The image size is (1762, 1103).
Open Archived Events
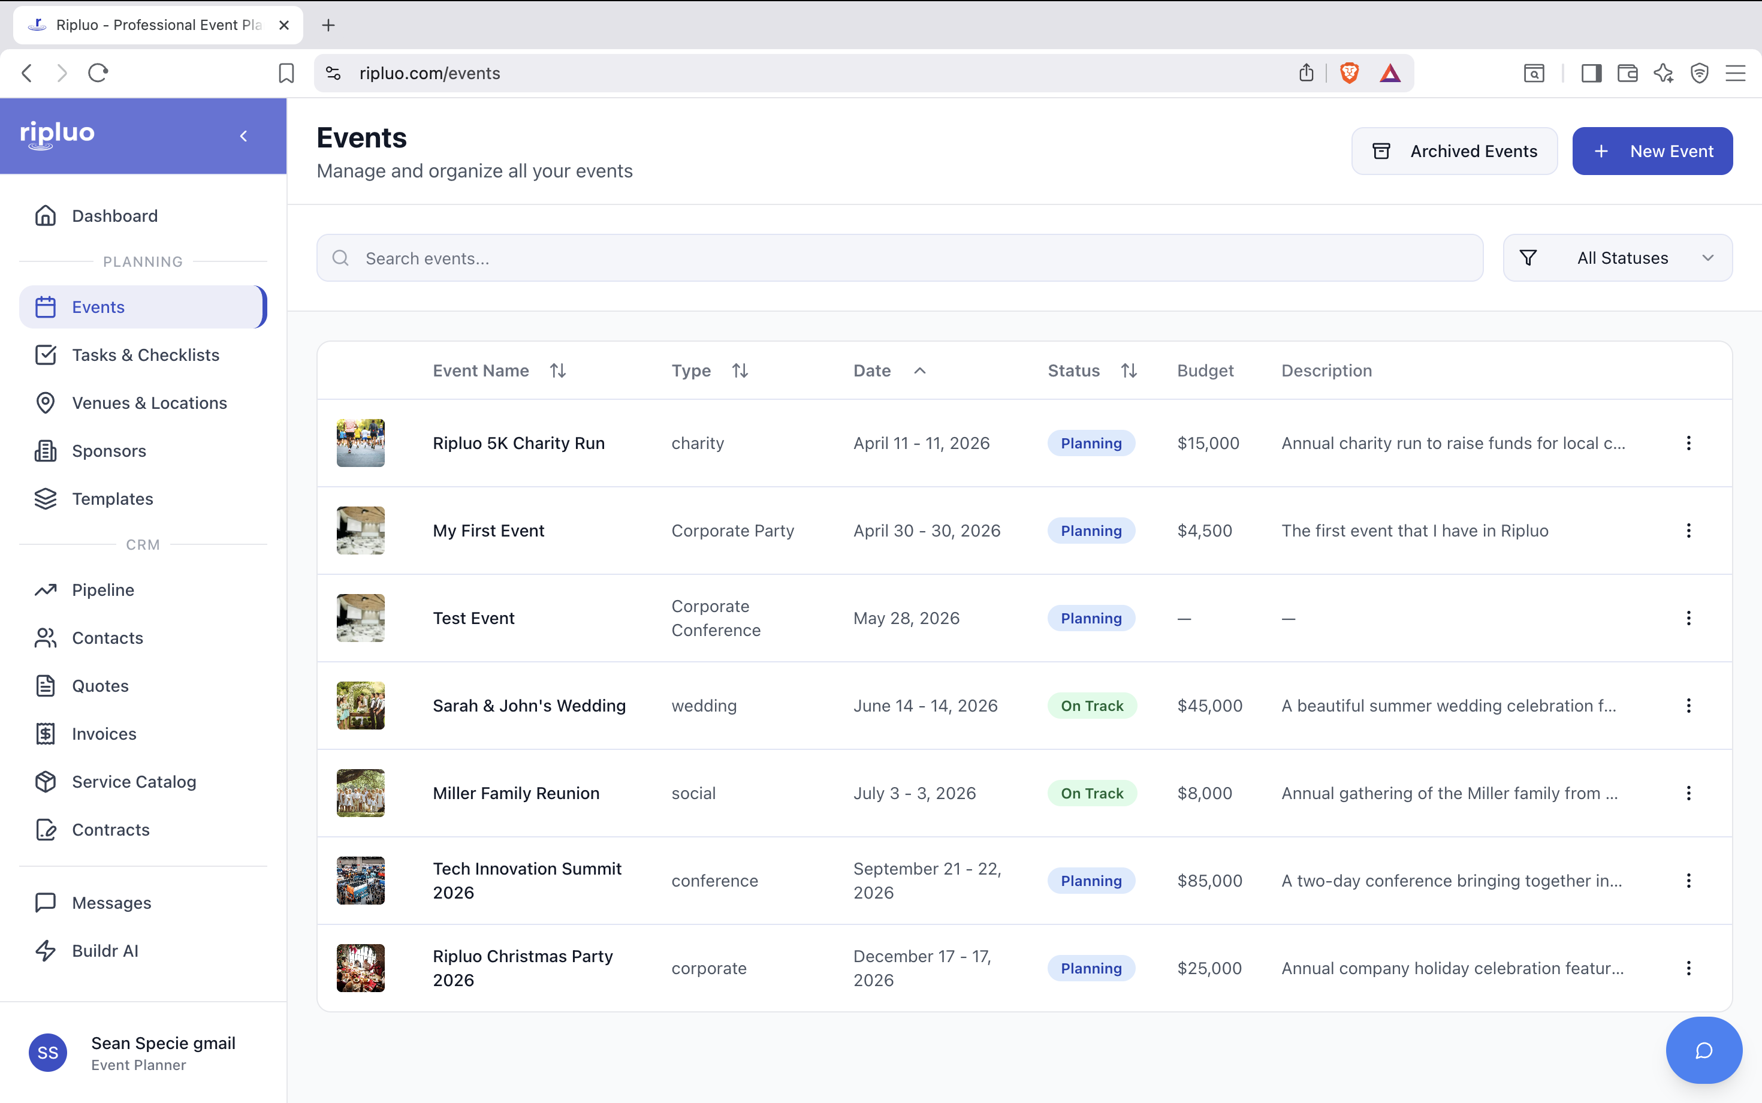pos(1454,151)
